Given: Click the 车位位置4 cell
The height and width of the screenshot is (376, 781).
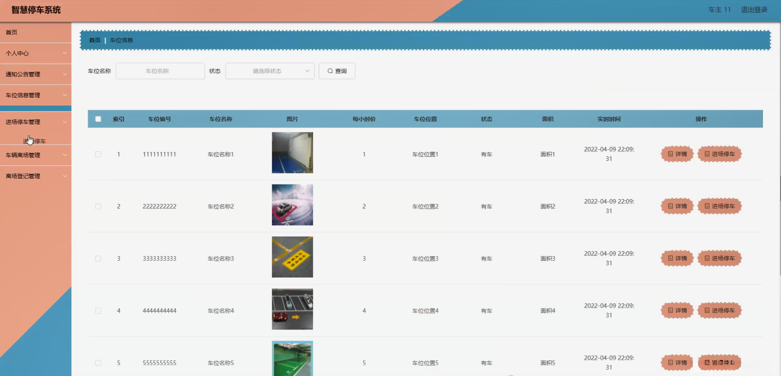Looking at the screenshot, I should tap(425, 311).
